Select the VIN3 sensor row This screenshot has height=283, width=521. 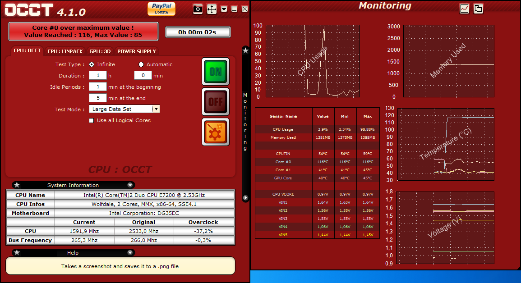[317, 219]
